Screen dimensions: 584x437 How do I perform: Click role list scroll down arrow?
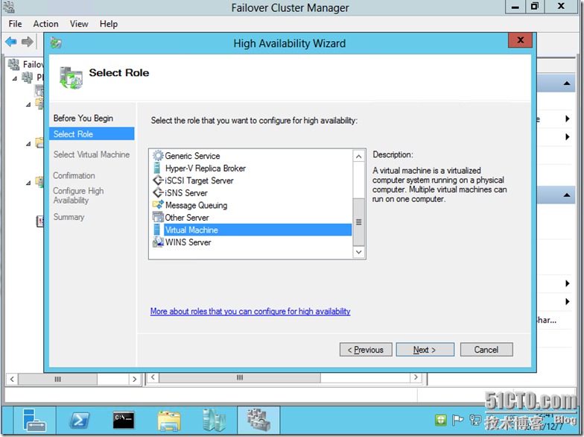click(359, 252)
